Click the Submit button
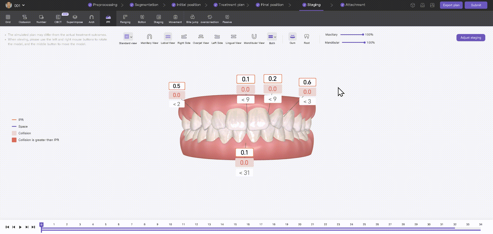Screen dimensions: 493x234 (x=476, y=5)
